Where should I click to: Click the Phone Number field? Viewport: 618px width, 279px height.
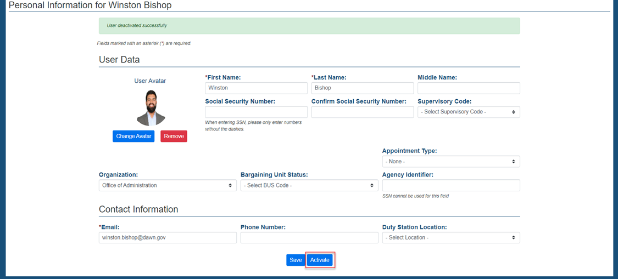309,238
